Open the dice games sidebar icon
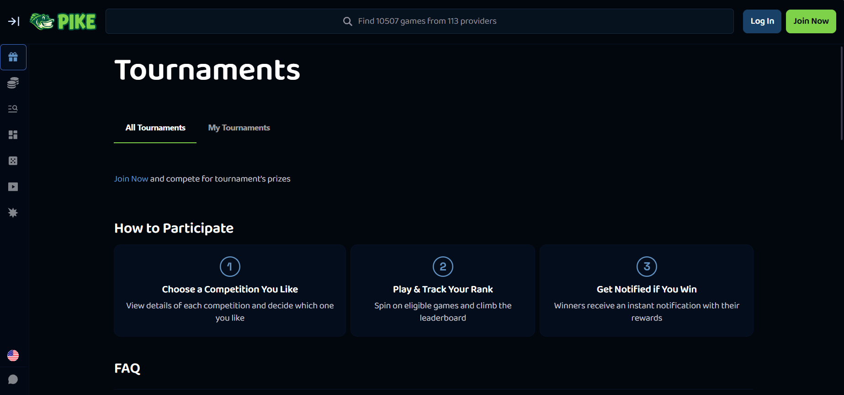Screen dimensions: 844x395 (13, 161)
